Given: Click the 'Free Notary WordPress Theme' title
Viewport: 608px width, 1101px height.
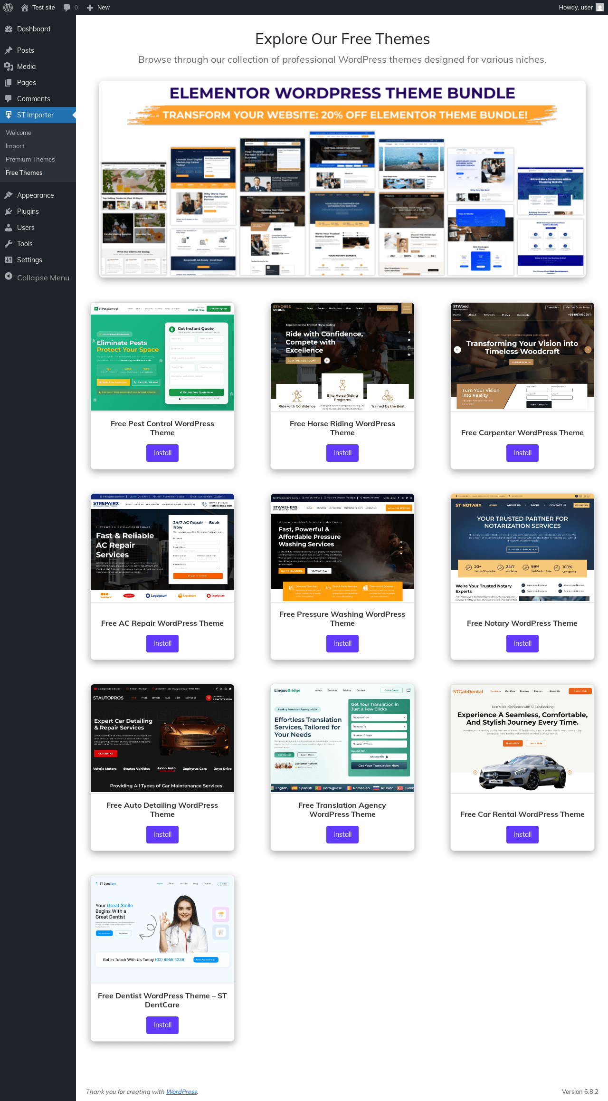Looking at the screenshot, I should [x=522, y=623].
